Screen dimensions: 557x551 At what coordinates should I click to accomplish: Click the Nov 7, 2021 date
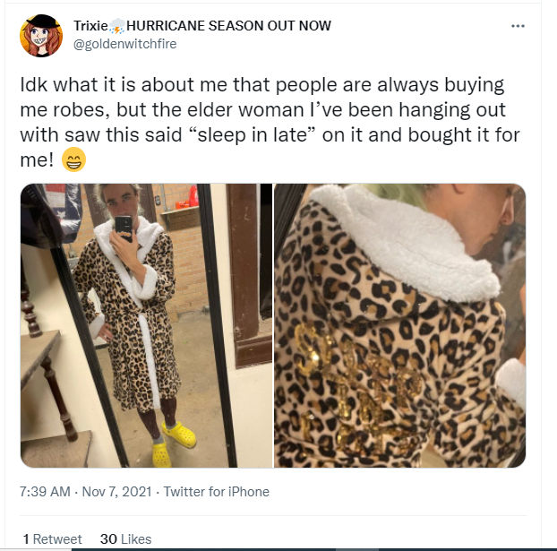117,492
